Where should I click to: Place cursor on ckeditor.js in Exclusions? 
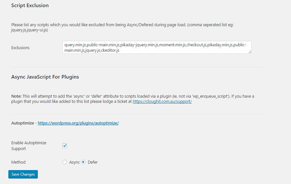(110, 50)
